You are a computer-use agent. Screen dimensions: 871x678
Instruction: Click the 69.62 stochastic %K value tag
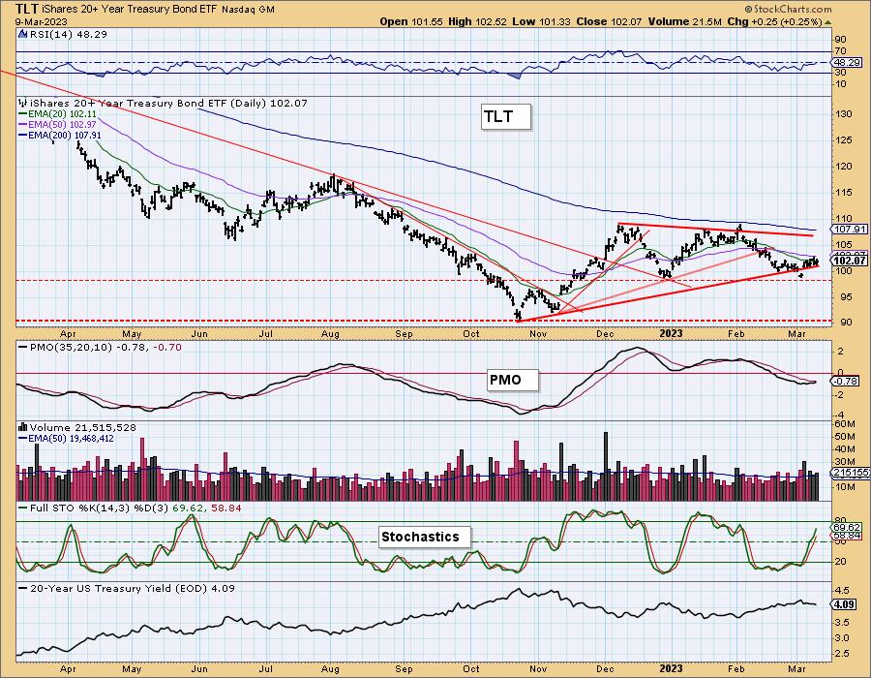point(848,528)
